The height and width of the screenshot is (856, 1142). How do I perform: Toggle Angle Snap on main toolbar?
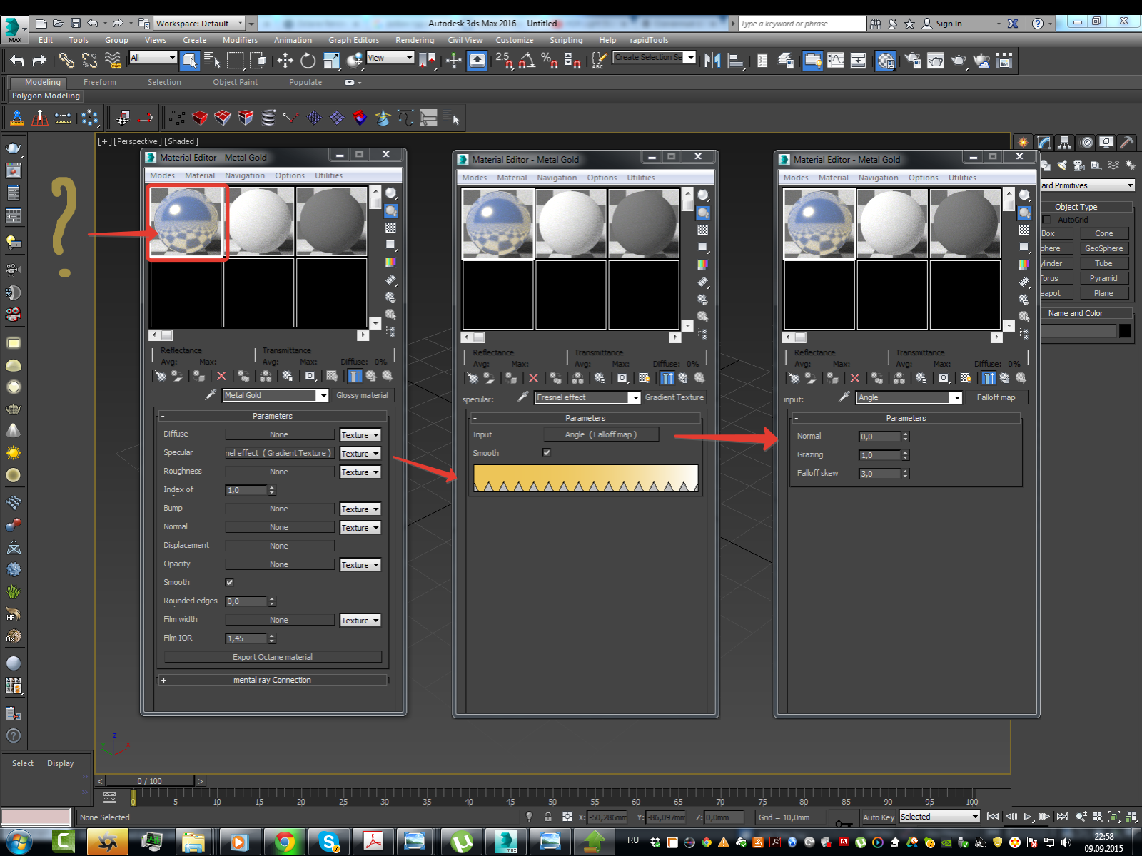point(527,61)
